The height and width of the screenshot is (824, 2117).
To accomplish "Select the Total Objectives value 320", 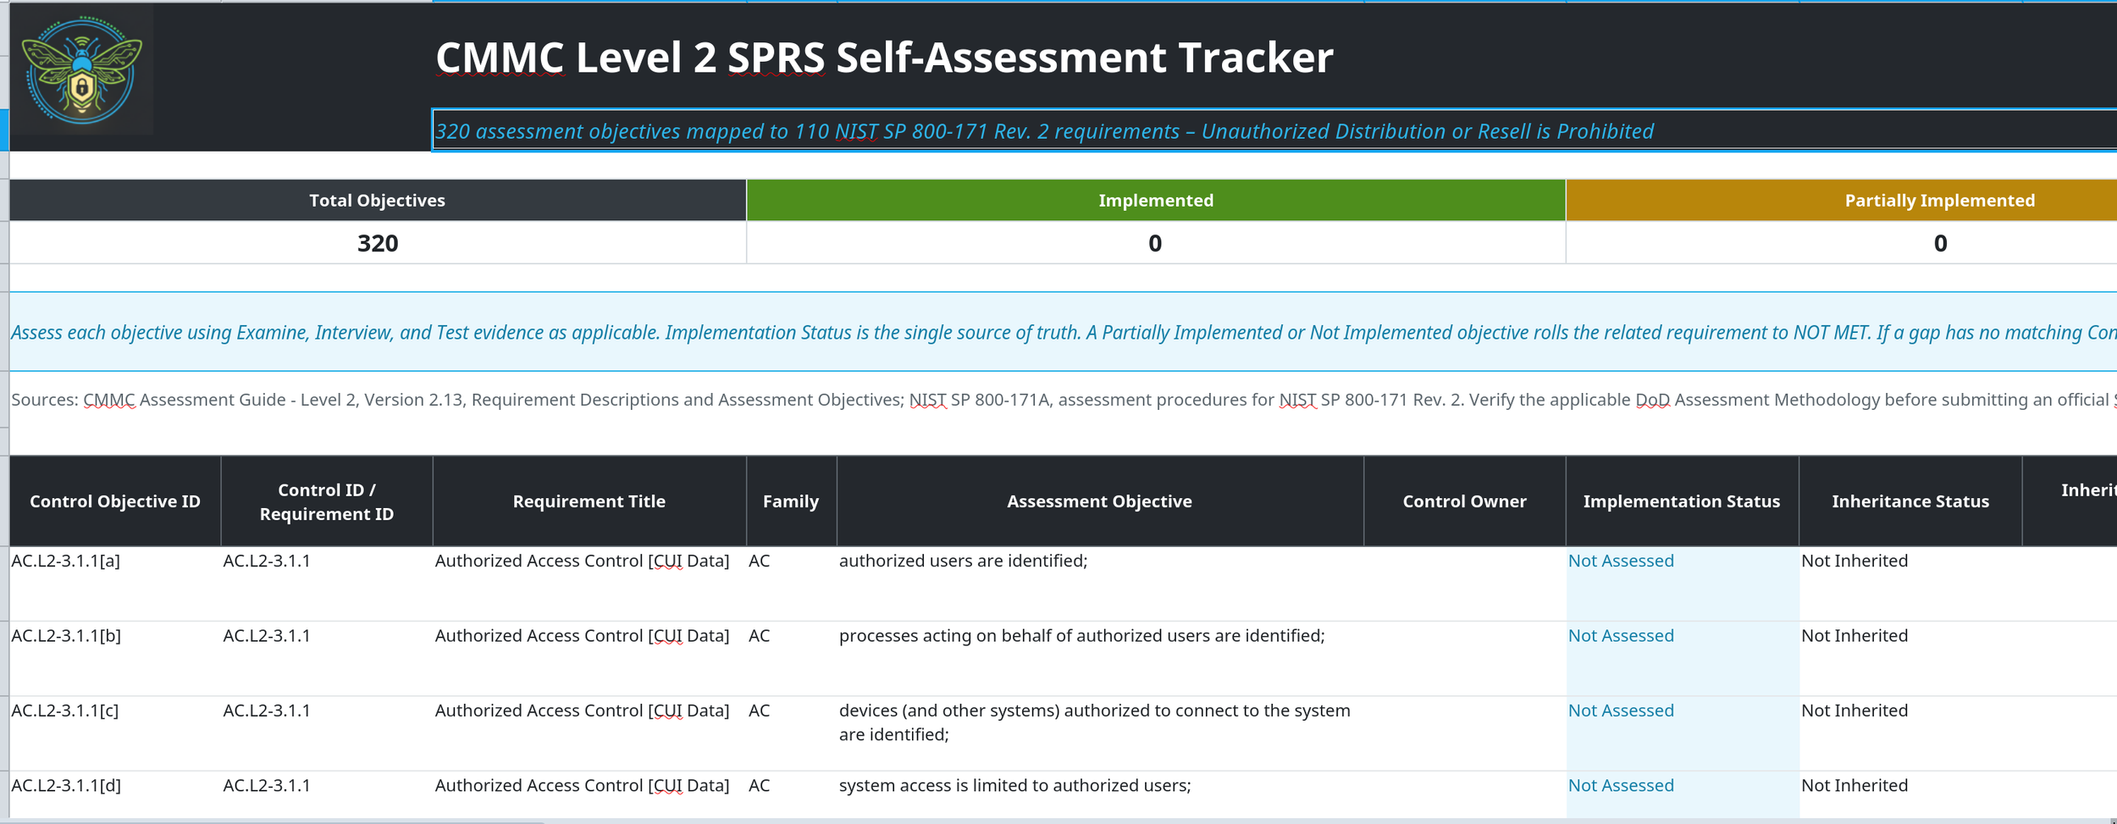I will pyautogui.click(x=378, y=243).
